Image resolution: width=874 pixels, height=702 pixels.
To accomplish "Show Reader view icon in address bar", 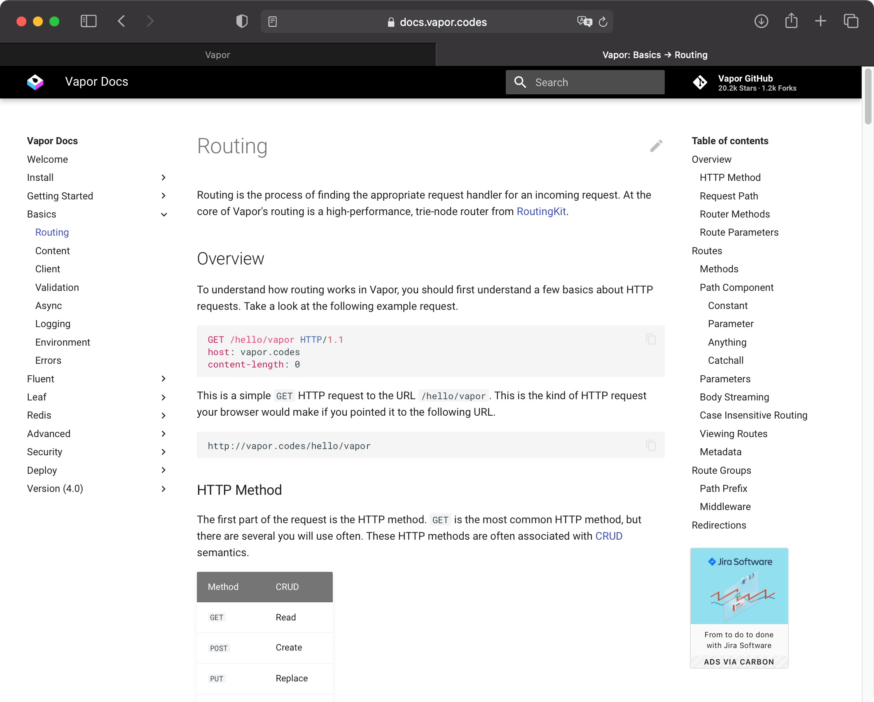I will 273,22.
